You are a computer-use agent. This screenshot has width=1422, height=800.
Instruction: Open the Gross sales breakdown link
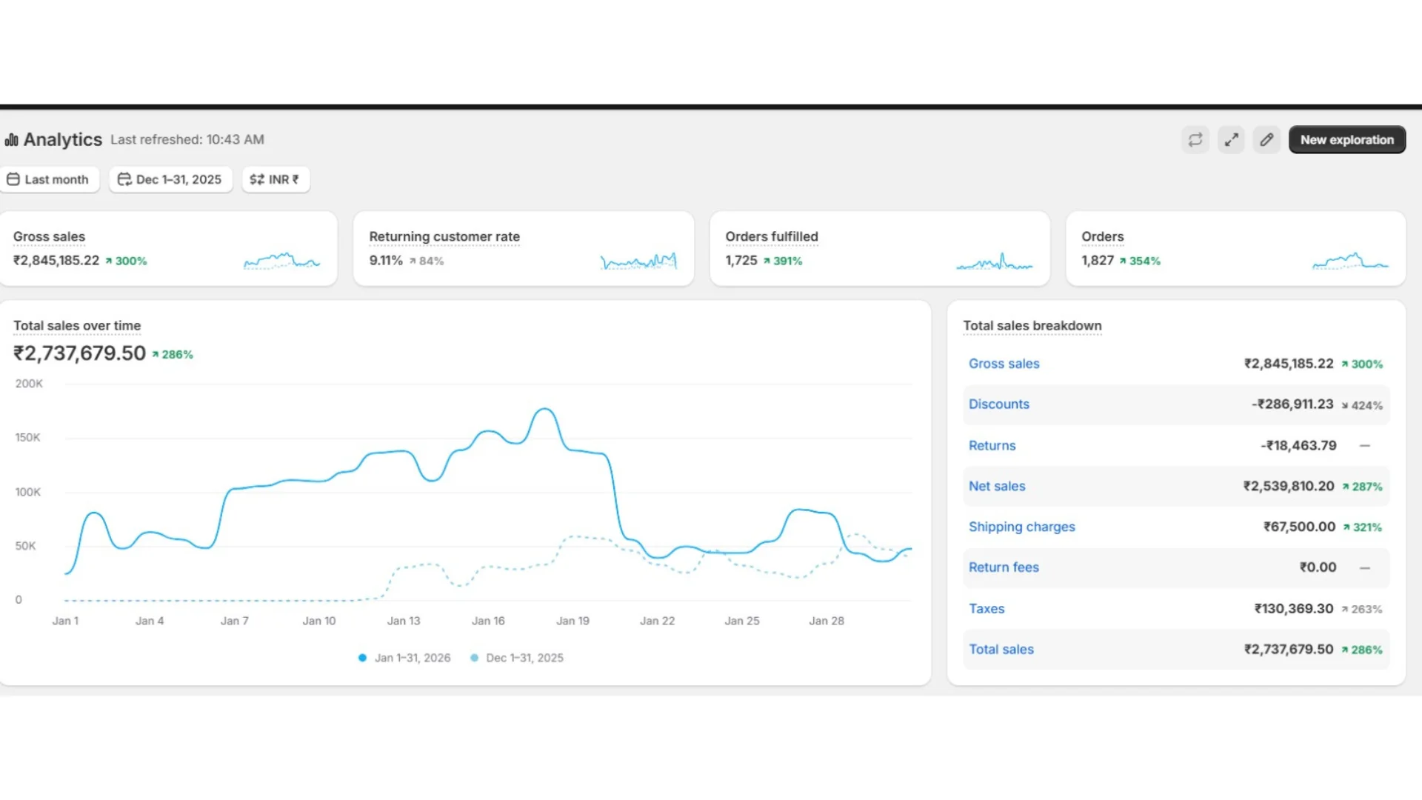(1004, 364)
